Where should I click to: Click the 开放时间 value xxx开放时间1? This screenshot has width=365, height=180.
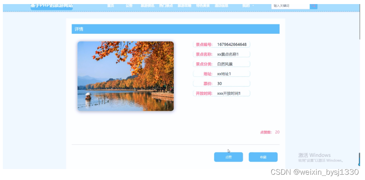[229, 93]
